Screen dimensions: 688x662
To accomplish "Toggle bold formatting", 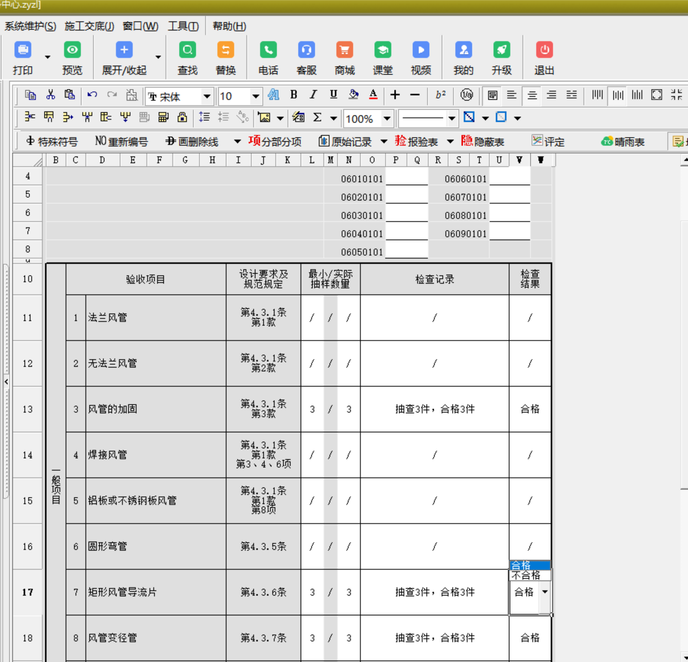I will [293, 95].
